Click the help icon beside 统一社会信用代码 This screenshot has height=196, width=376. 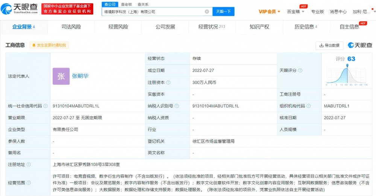[x=45, y=106]
